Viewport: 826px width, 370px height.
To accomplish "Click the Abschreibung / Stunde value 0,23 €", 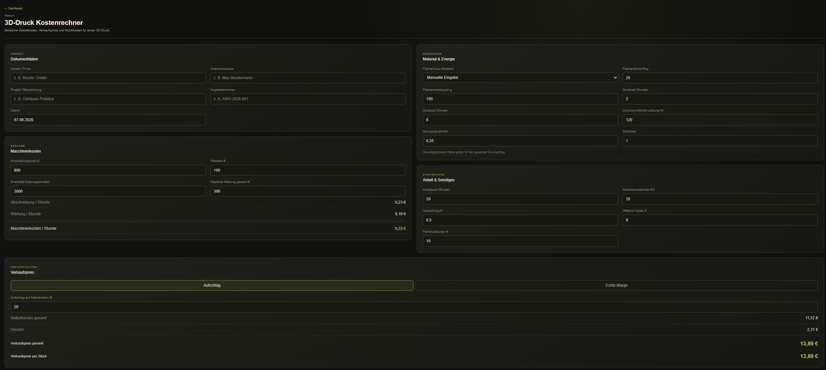I will coord(400,202).
